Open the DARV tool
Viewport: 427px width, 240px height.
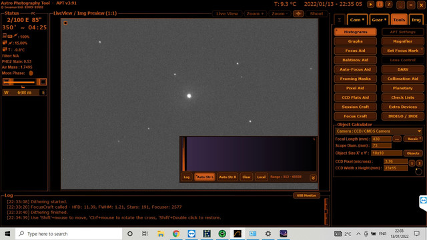[403, 69]
